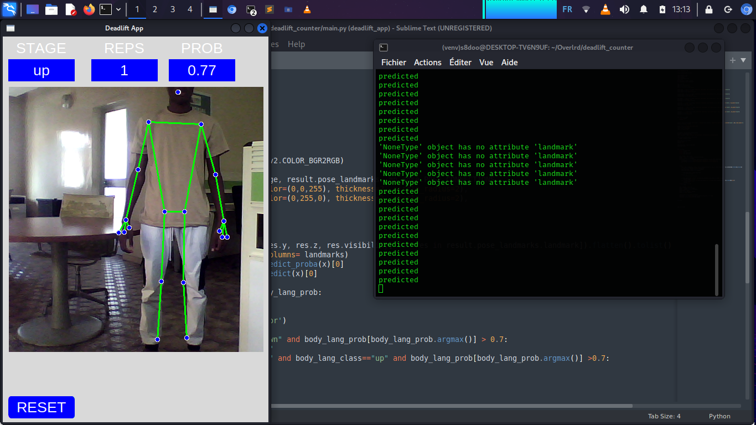The width and height of the screenshot is (756, 425).
Task: Focus Sublime Text via its taskbar icon
Action: click(x=270, y=9)
